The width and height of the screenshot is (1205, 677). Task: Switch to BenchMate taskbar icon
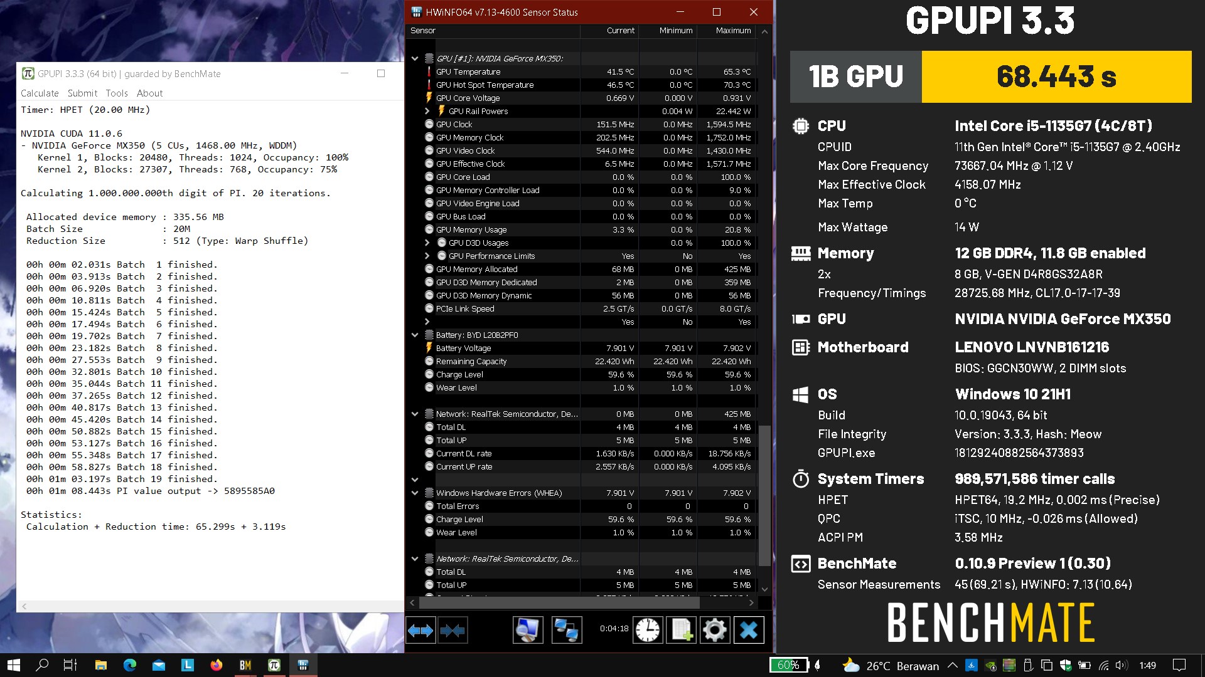(245, 665)
